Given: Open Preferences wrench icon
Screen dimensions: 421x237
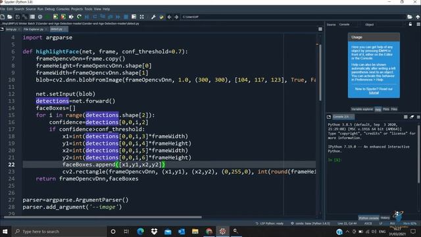Looking at the screenshot, I should click(153, 16).
